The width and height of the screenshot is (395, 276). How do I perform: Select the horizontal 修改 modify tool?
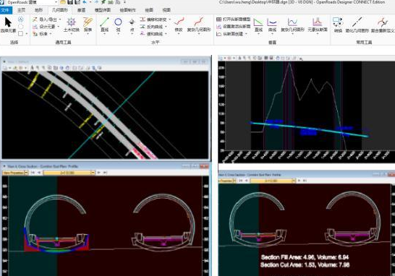coord(179,25)
